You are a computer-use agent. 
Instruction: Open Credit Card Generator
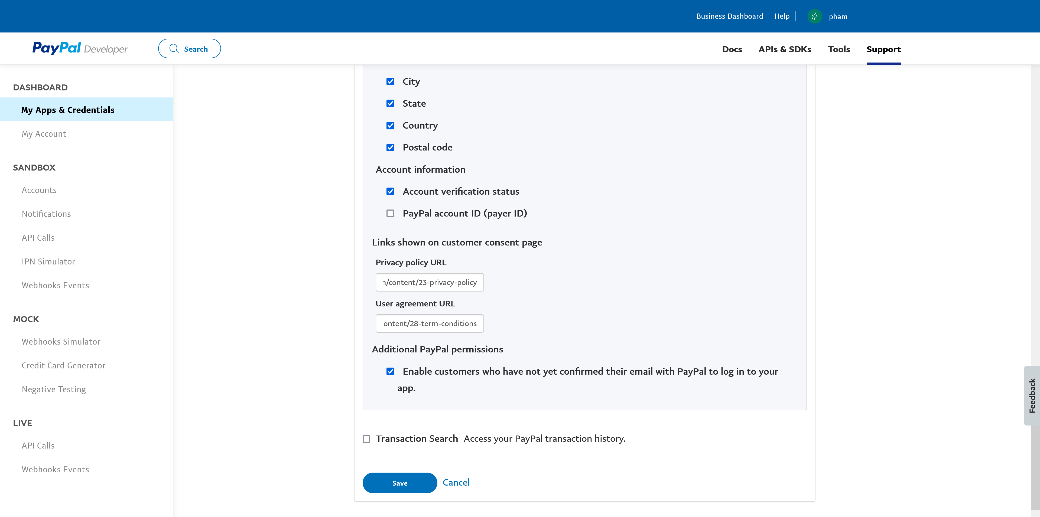click(63, 365)
